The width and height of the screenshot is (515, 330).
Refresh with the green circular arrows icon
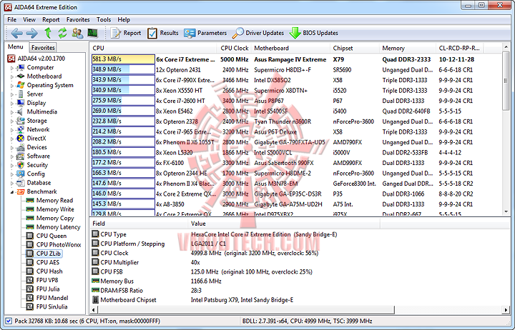pos(62,33)
